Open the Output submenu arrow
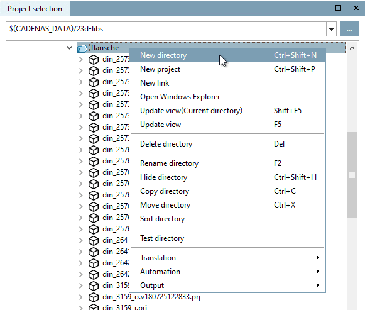 [x=318, y=285]
